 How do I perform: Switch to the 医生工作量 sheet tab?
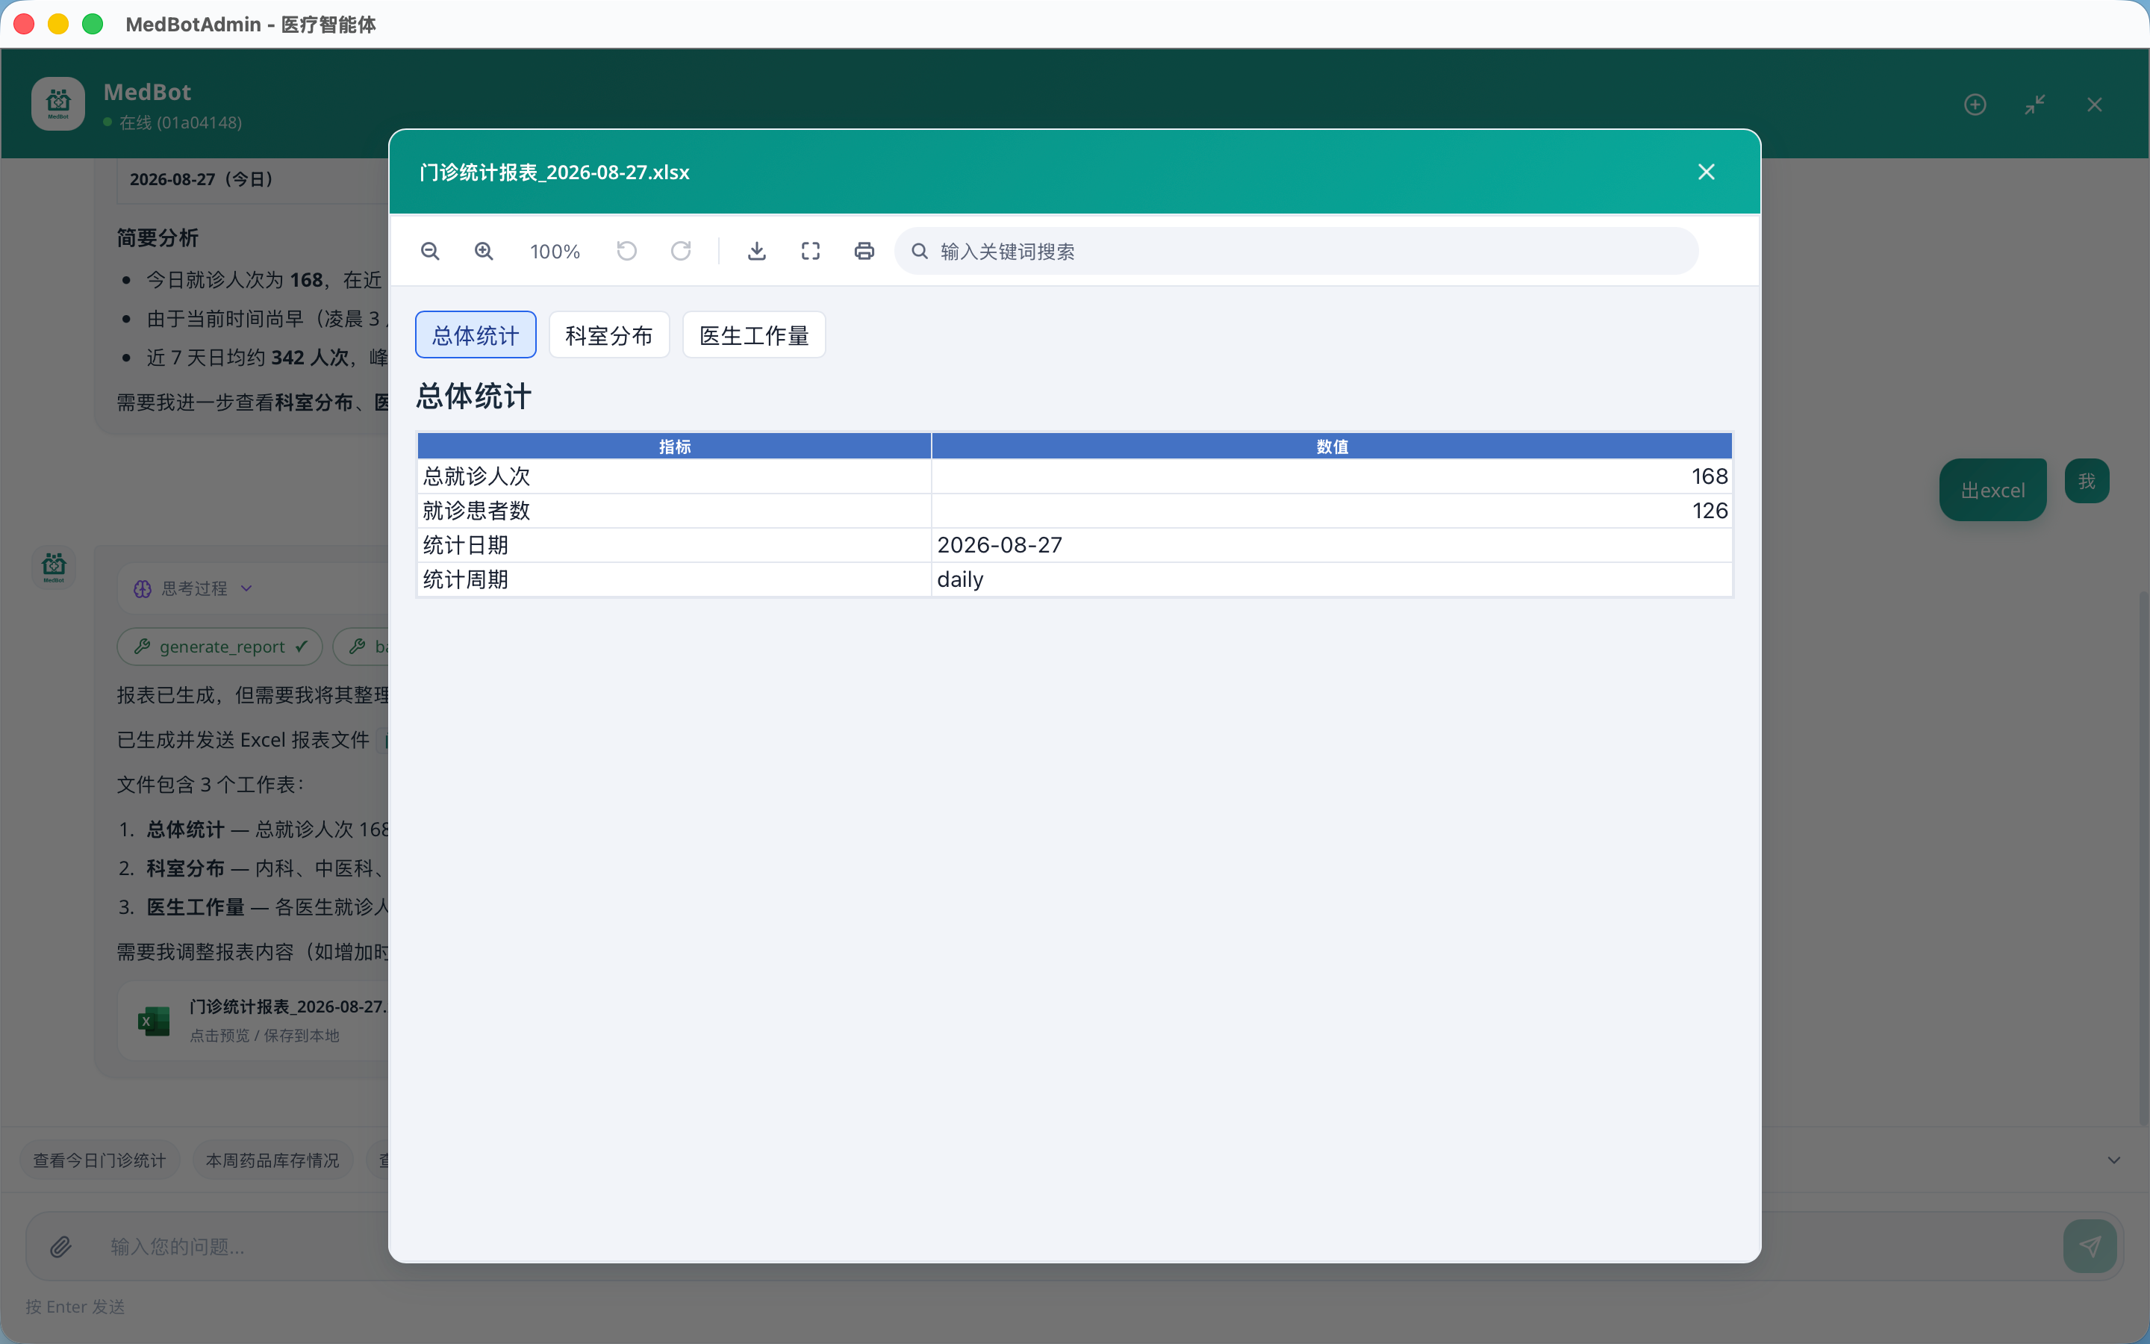753,335
